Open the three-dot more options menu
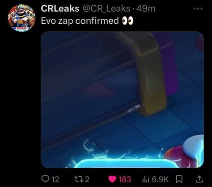The image size is (212, 187). [x=198, y=8]
